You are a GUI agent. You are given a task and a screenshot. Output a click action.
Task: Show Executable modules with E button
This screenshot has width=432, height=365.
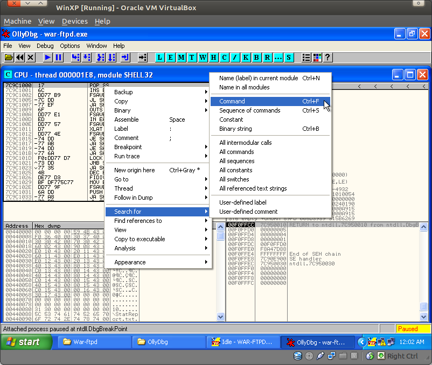pos(171,58)
